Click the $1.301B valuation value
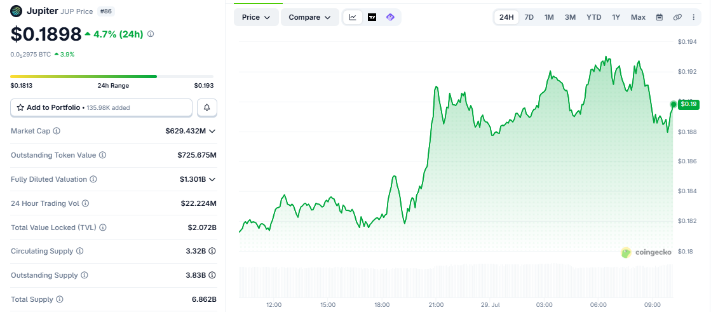 [x=193, y=179]
